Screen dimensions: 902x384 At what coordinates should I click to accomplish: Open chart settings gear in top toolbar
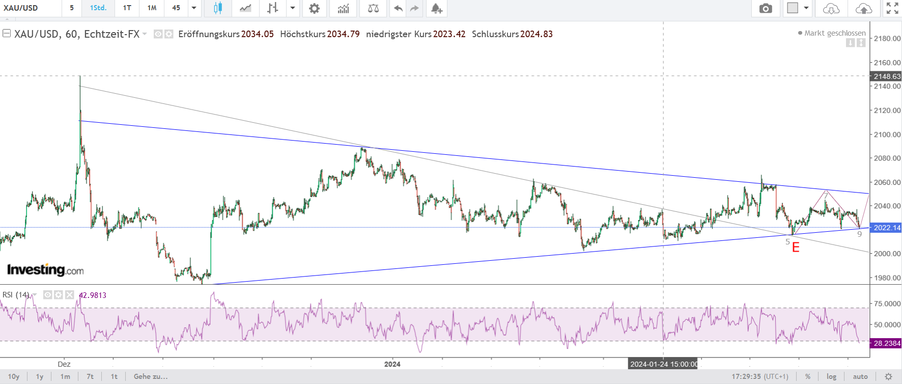click(x=315, y=8)
